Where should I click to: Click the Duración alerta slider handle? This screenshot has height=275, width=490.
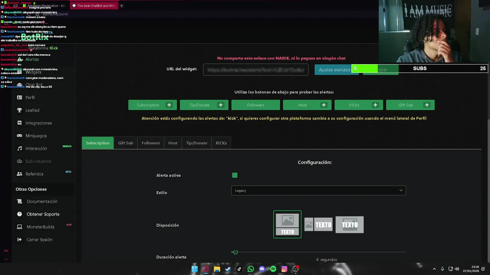pos(235,252)
